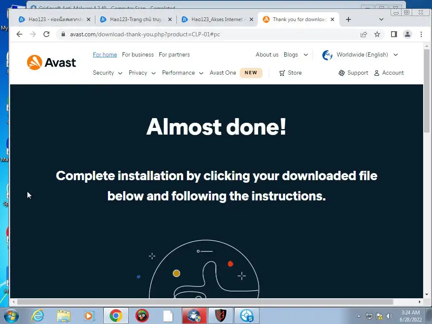Open the For business link

click(x=138, y=54)
